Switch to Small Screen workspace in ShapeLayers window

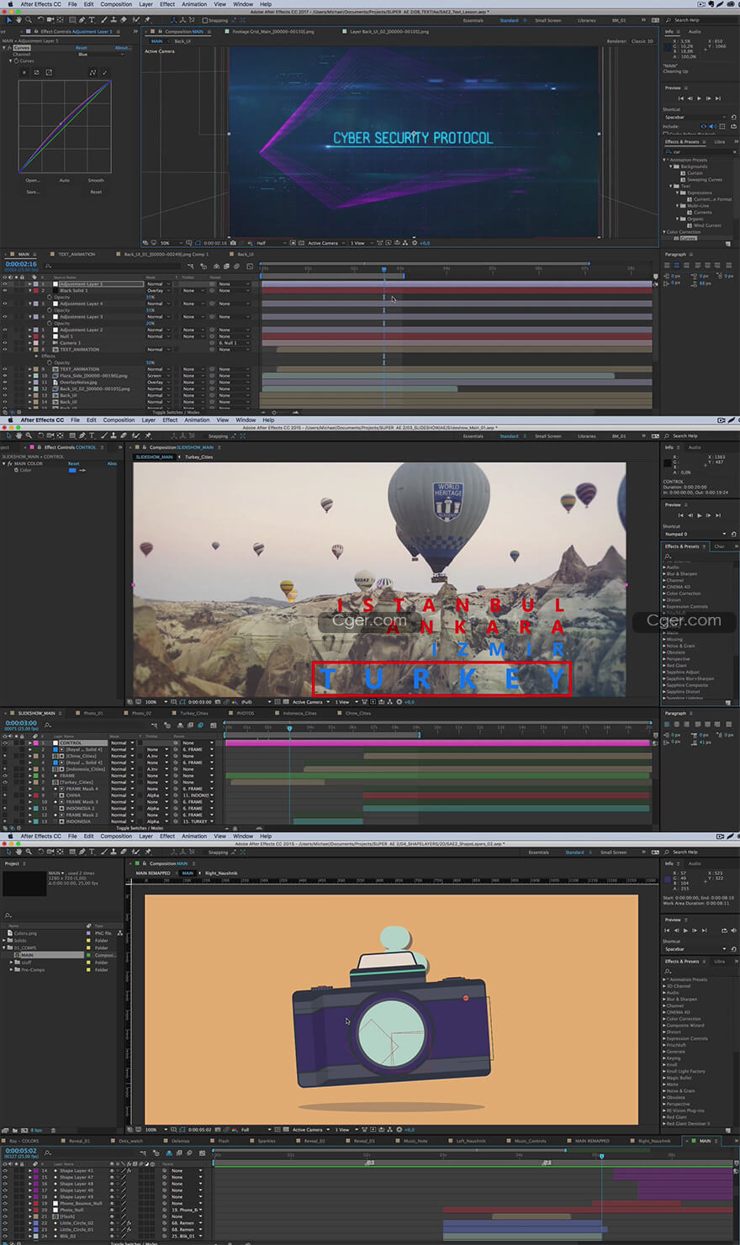[613, 852]
